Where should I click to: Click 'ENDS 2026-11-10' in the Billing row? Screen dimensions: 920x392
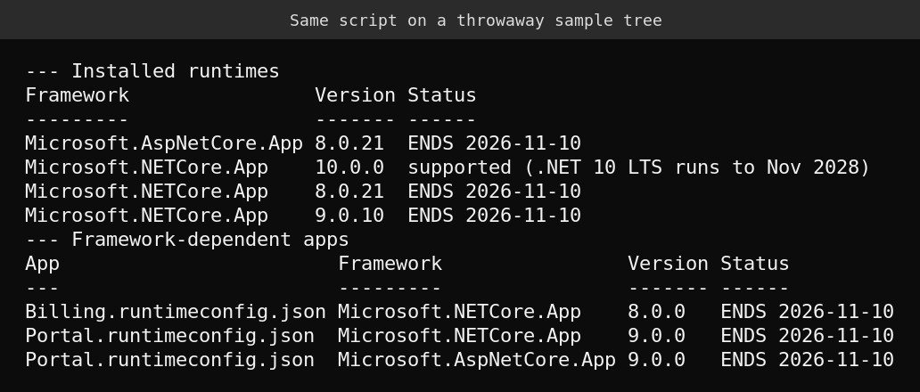(808, 312)
